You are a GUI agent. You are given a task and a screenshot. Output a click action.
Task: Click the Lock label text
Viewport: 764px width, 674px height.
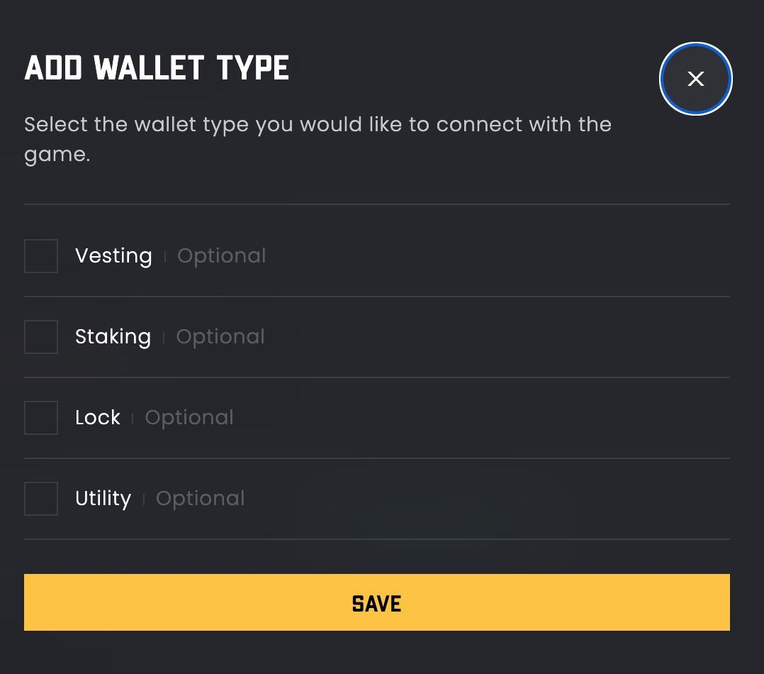[x=98, y=418]
